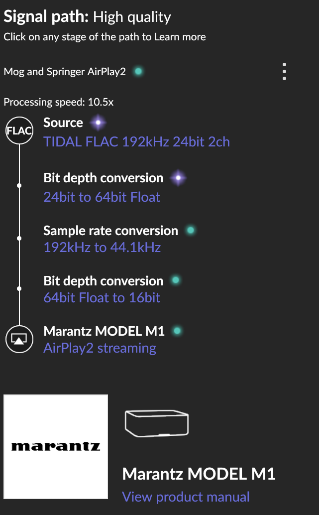Click the Sample rate conversion heading
The image size is (319, 515).
110,231
